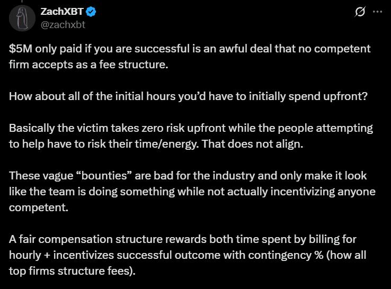This screenshot has width=391, height=289.
Task: Click the "firm accepts as a fee structure." line
Action: [88, 65]
